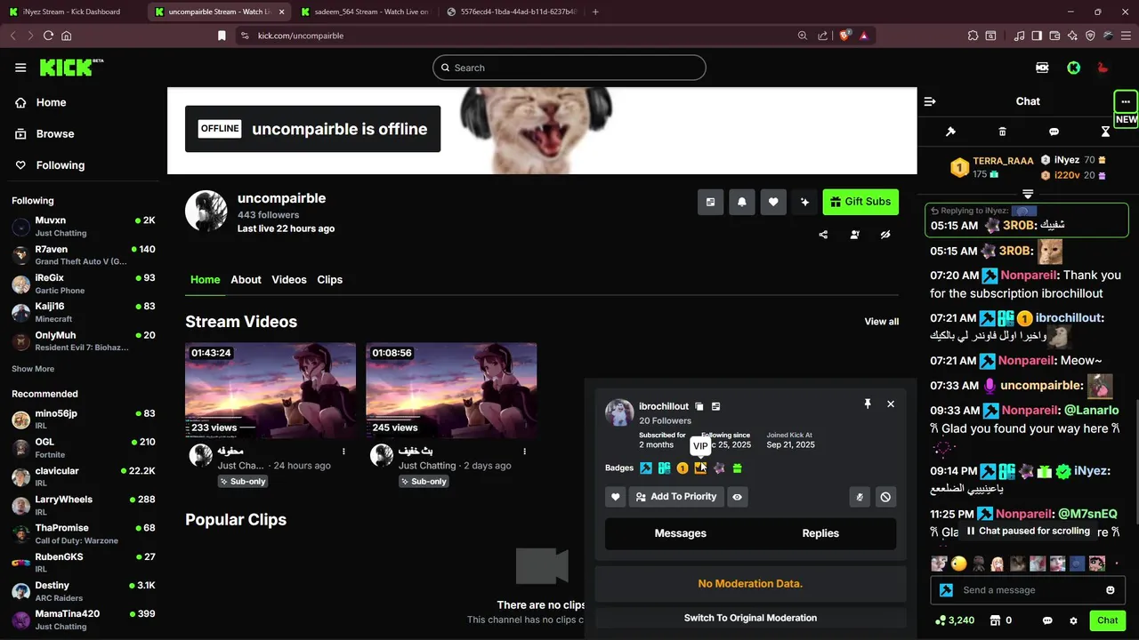The image size is (1139, 640).
Task: Click the moderator hammer badge in Badges row
Action: tap(646, 468)
